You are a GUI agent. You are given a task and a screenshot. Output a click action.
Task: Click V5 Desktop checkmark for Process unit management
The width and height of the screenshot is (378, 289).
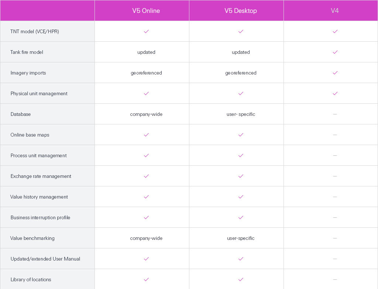click(x=241, y=155)
